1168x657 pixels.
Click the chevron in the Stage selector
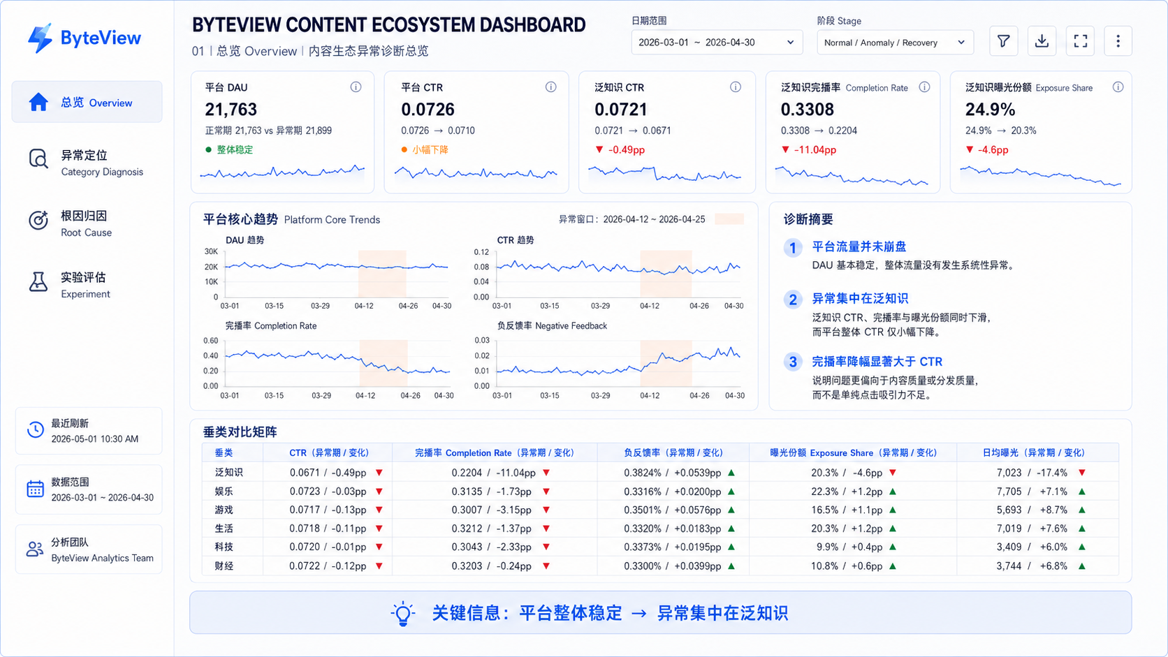click(x=961, y=43)
